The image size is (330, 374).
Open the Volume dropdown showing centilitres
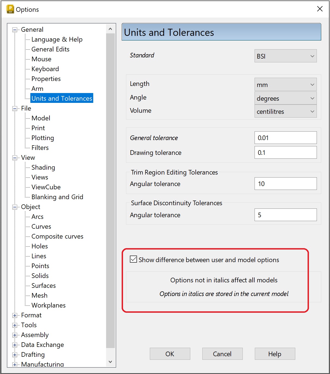click(285, 111)
